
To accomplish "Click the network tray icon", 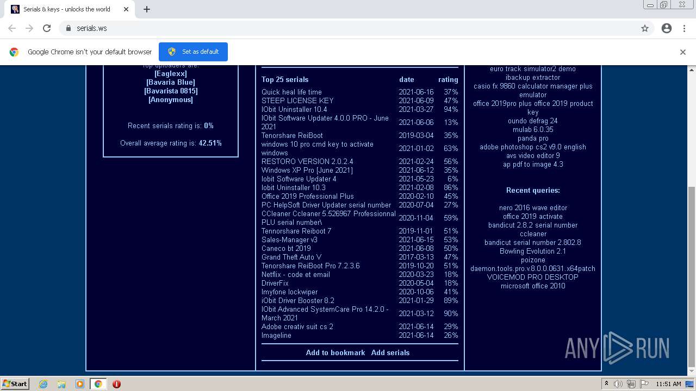I will [x=631, y=384].
